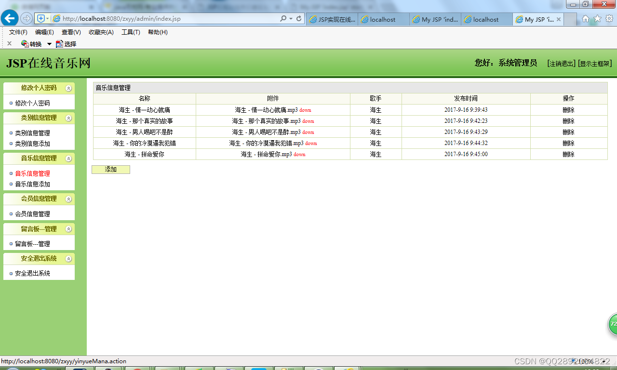Switch to the first localhost tab
Image resolution: width=617 pixels, height=370 pixels.
click(x=383, y=19)
